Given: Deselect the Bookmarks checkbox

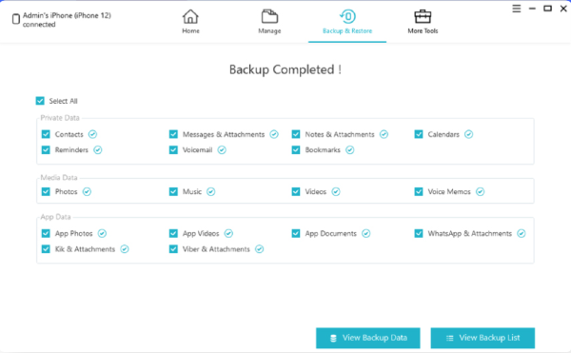Looking at the screenshot, I should 296,150.
